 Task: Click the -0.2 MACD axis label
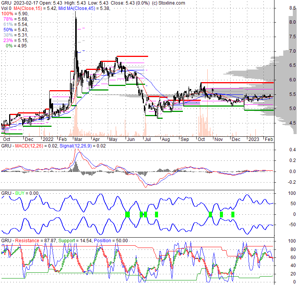(x=292, y=182)
